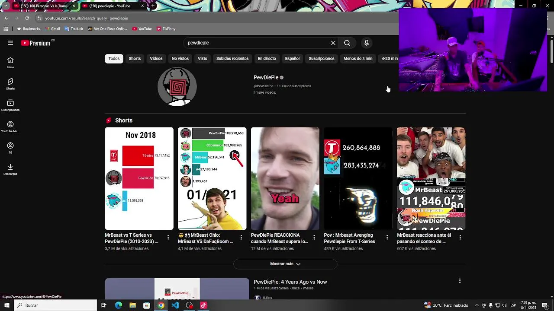The image size is (554, 311).
Task: Open the Bookmarks folder
Action: click(x=28, y=29)
